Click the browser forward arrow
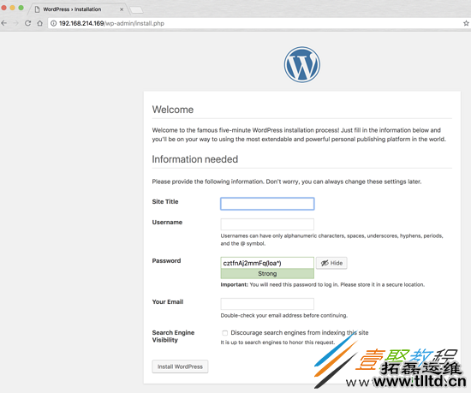The height and width of the screenshot is (393, 471). click(16, 23)
